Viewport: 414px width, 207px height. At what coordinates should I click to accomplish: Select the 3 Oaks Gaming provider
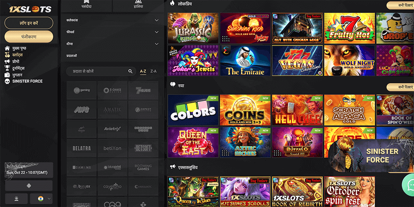tap(113, 90)
